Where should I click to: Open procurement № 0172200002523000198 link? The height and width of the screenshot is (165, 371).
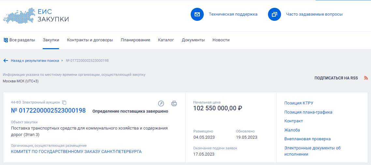click(48, 110)
